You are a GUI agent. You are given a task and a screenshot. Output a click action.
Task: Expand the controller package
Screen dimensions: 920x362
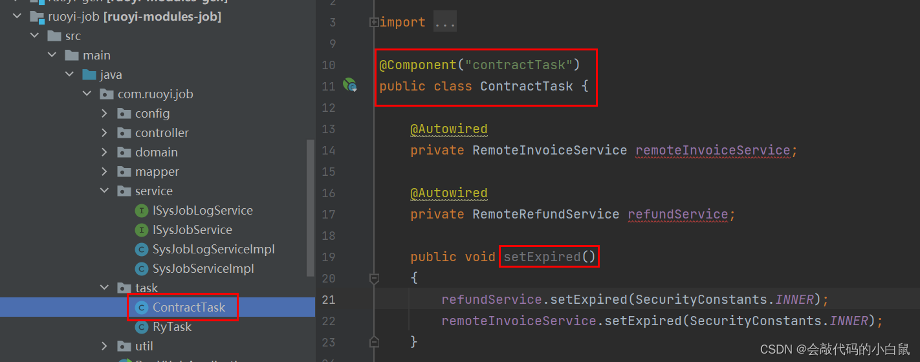point(105,133)
